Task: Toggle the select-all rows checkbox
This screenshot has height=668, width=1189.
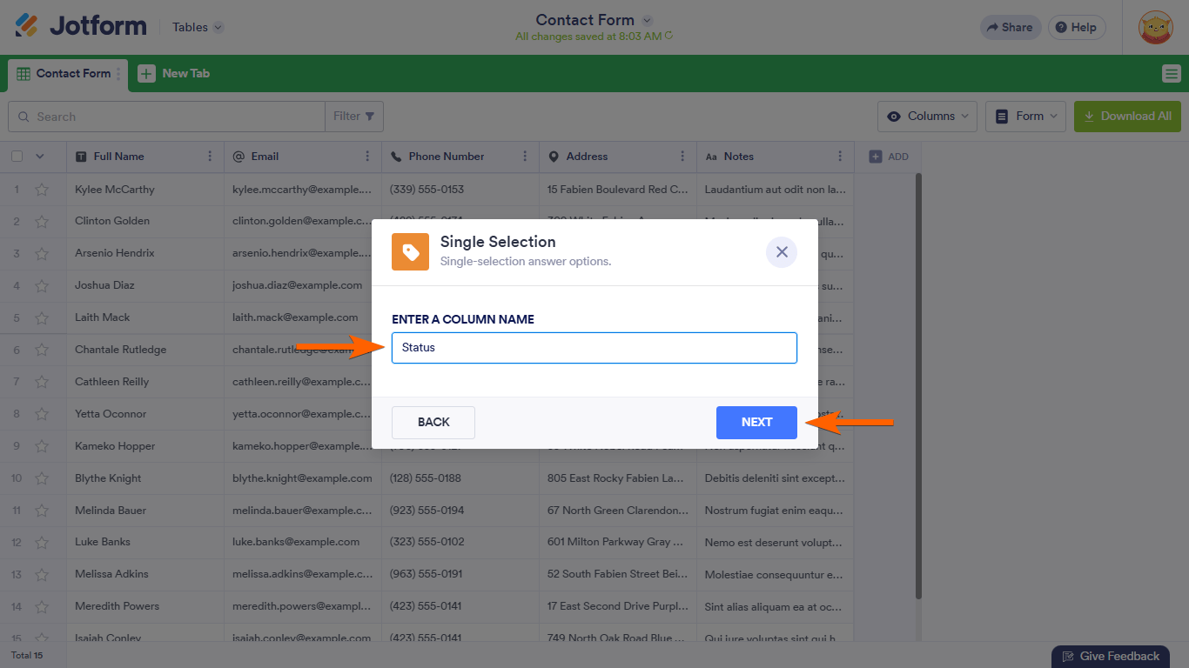Action: click(17, 157)
